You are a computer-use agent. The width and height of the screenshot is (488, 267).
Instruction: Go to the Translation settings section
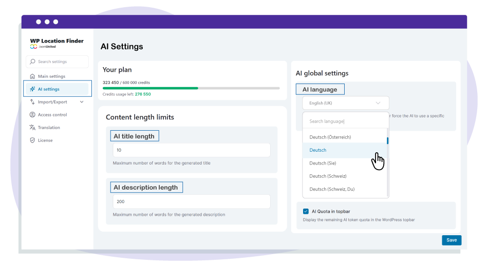click(49, 128)
